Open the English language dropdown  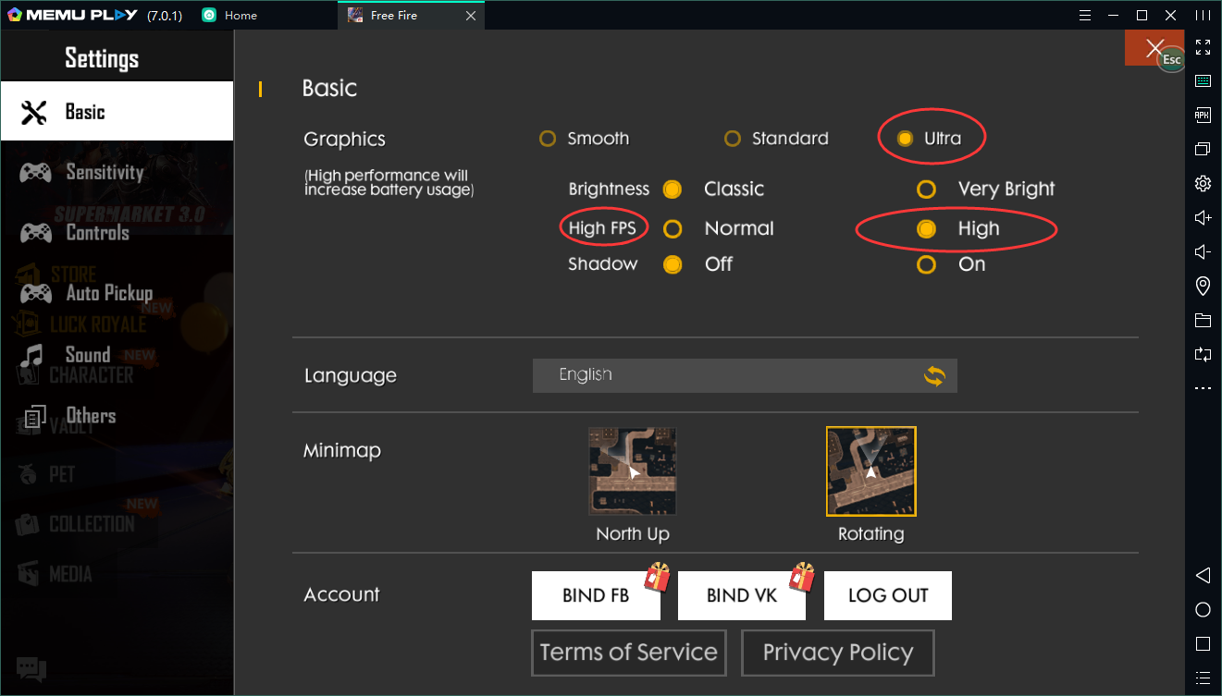tap(744, 375)
